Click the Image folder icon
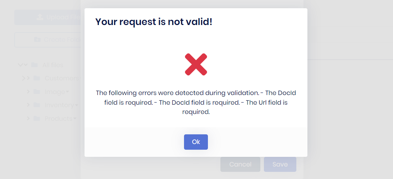Image resolution: width=393 pixels, height=179 pixels. [x=36, y=92]
